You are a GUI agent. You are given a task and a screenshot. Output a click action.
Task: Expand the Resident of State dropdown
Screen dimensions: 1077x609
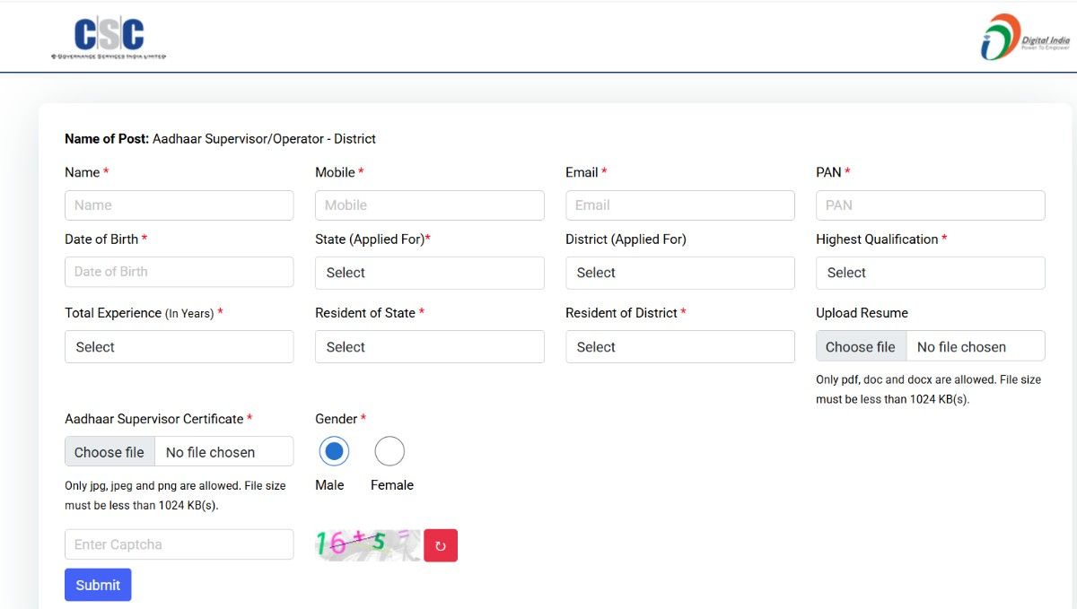coord(429,347)
